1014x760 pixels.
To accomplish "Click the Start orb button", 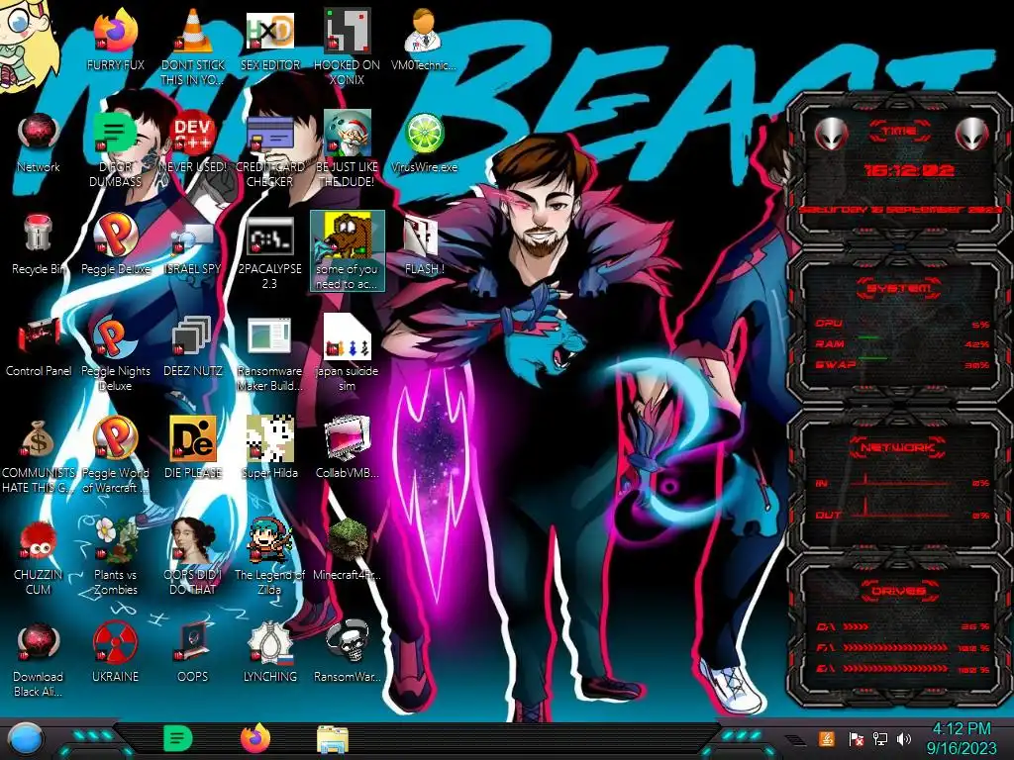I will click(x=25, y=740).
